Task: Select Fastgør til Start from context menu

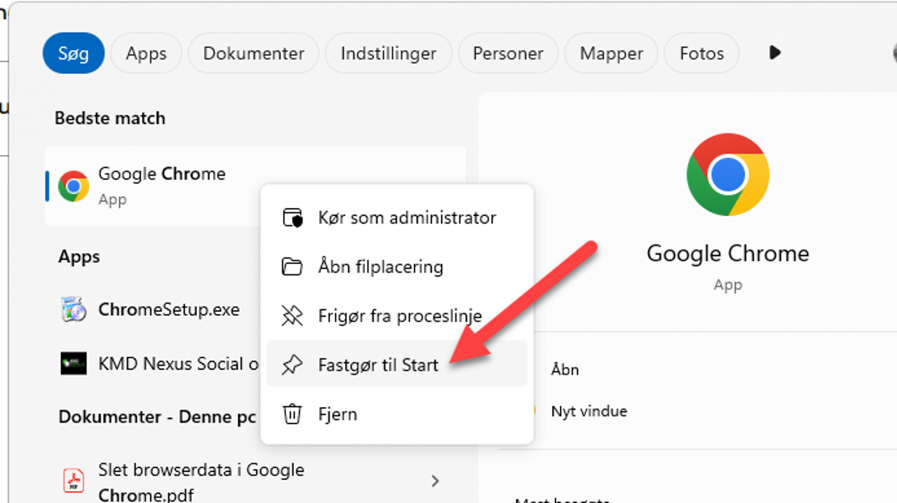Action: click(378, 365)
